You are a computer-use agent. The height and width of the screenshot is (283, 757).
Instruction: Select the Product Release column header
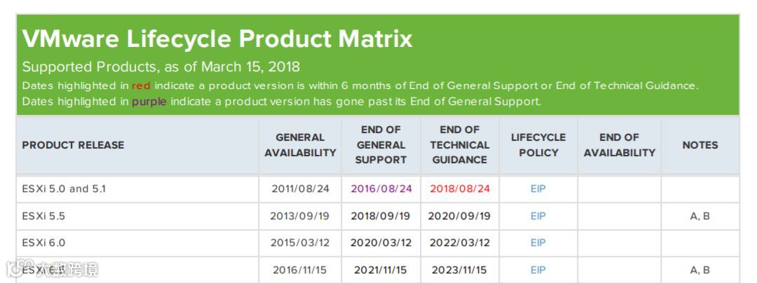coord(73,145)
